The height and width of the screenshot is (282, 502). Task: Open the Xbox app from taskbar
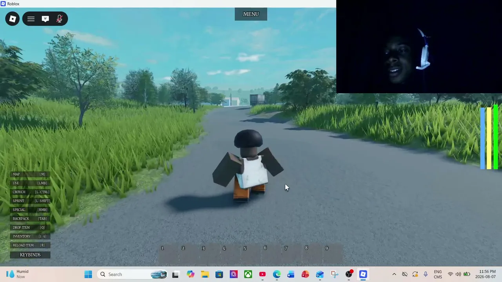248,274
